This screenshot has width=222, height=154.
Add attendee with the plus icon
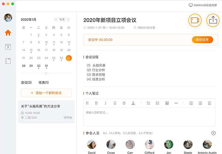point(213,133)
